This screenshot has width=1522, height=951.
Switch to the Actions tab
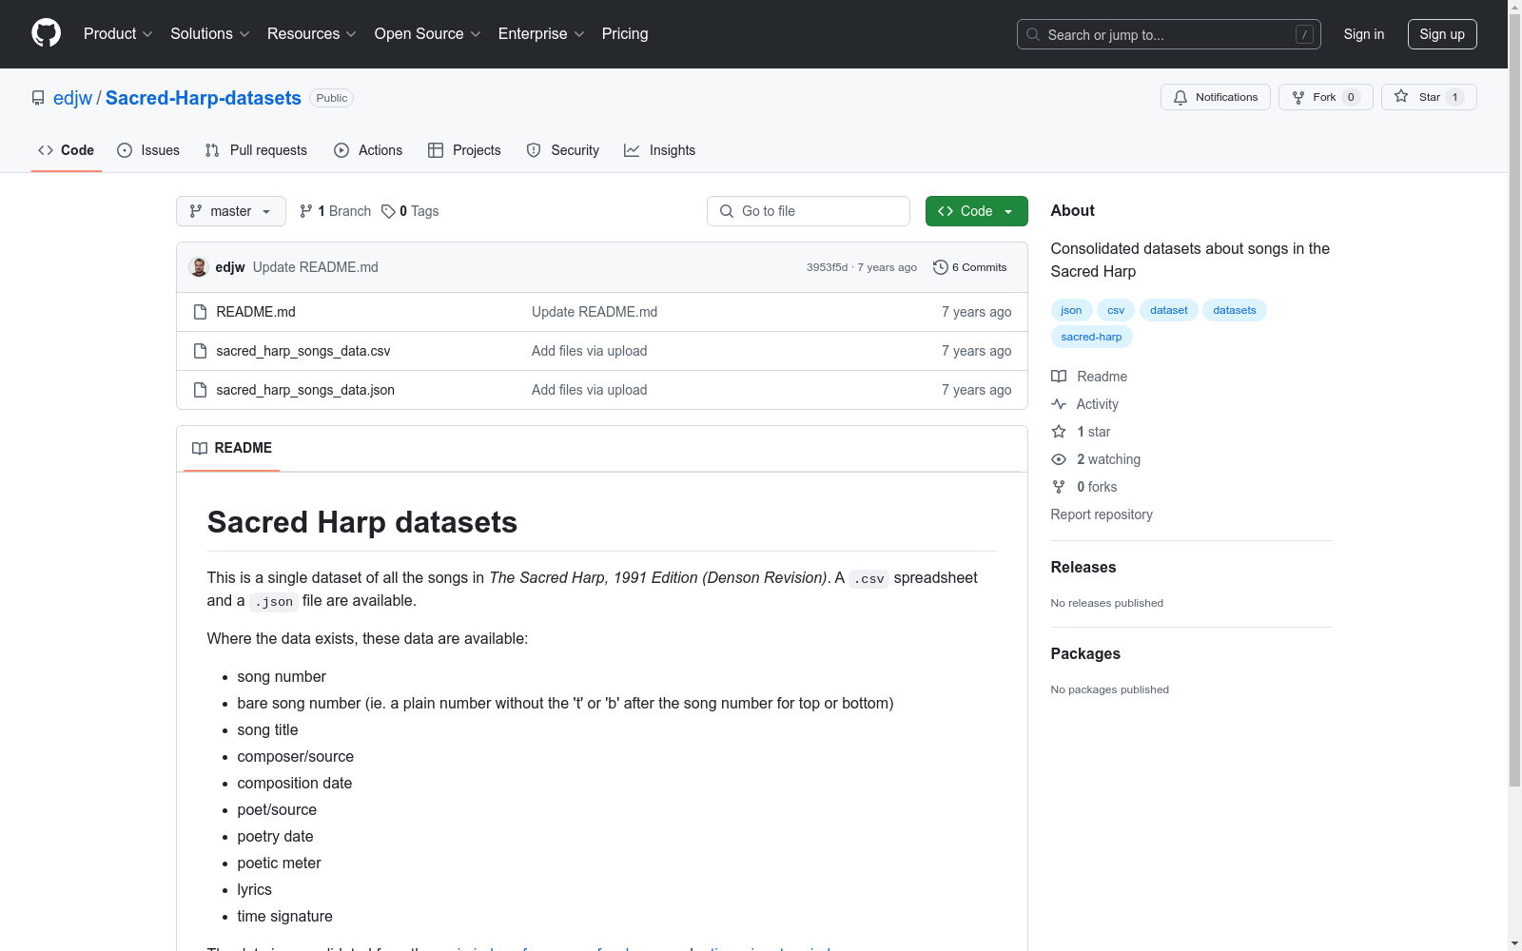[x=368, y=150]
